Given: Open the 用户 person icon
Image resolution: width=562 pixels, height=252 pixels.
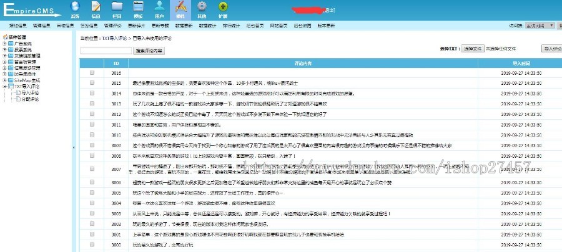Looking at the screenshot, I should [159, 6].
